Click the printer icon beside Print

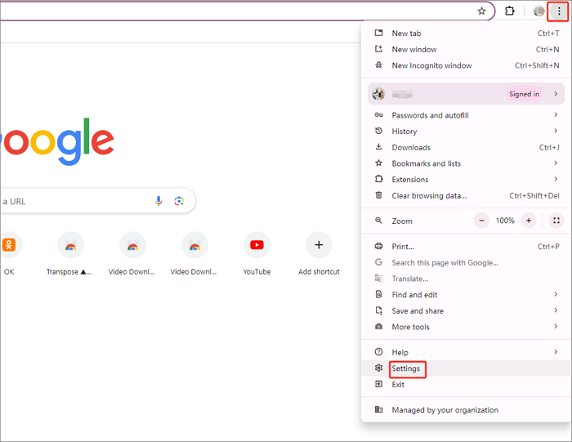coord(378,246)
